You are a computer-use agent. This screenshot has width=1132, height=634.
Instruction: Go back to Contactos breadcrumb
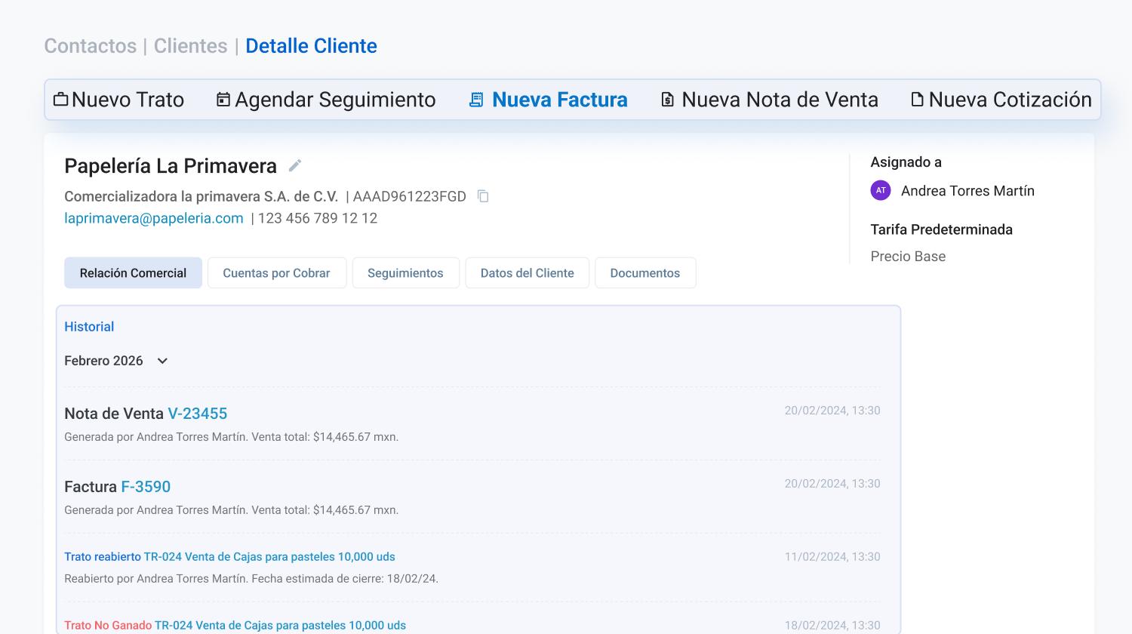click(91, 46)
